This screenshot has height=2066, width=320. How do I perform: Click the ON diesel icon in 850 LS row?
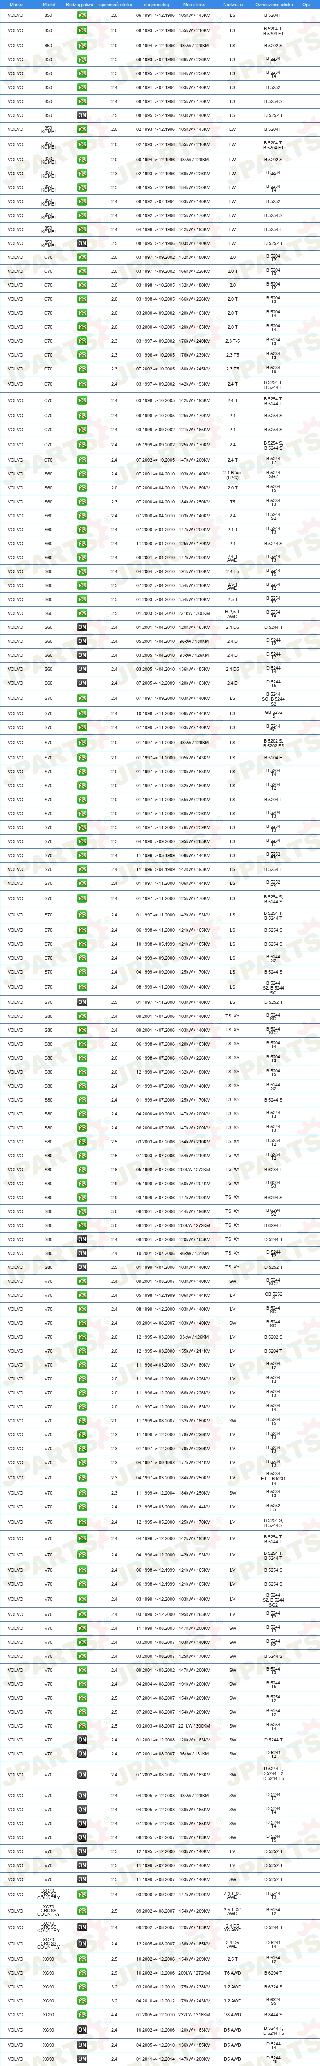click(x=82, y=116)
